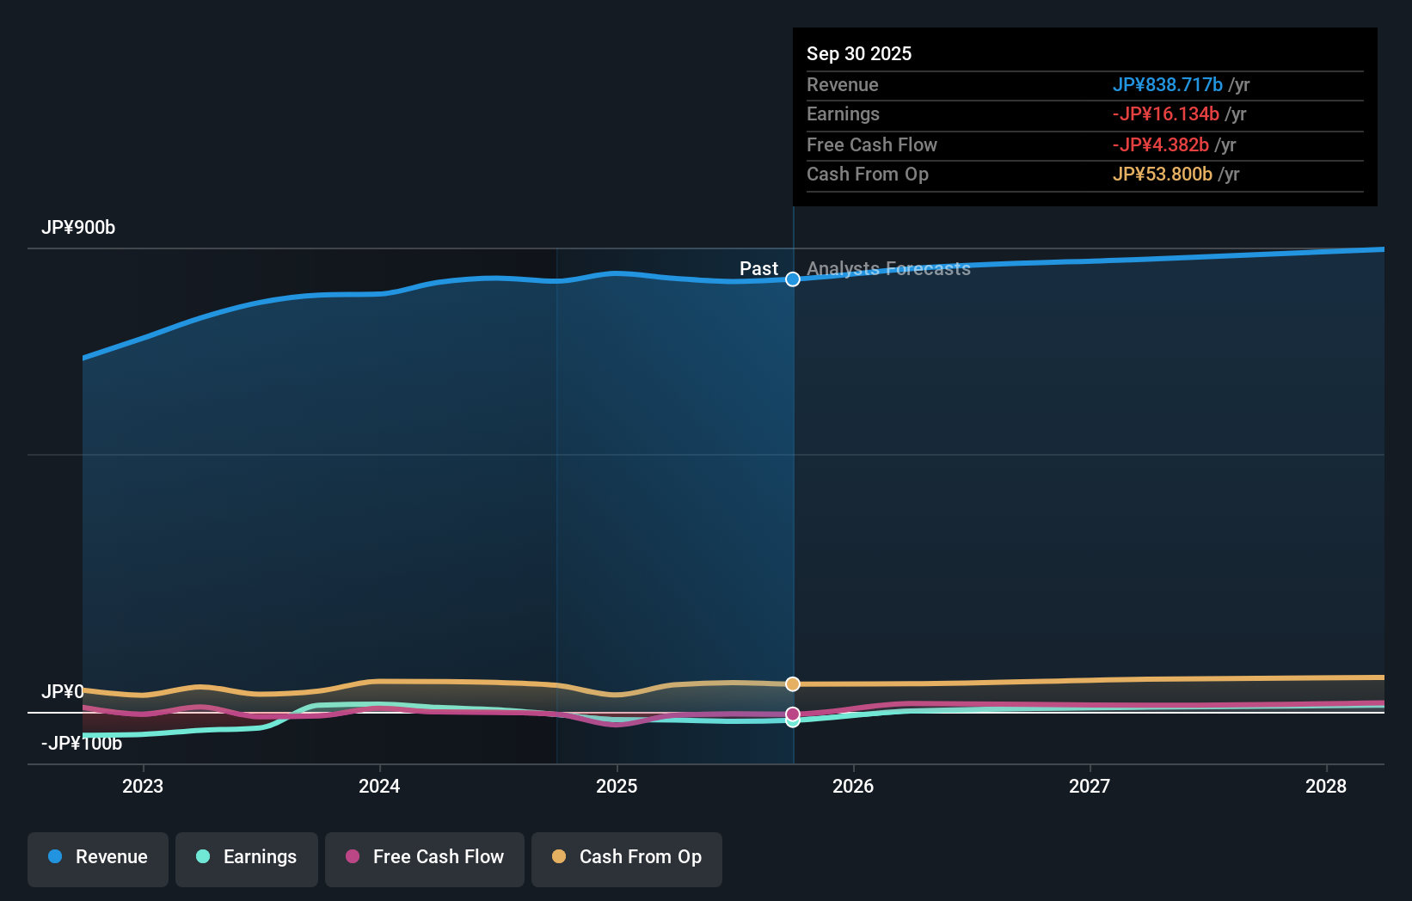Toggle the Revenue series visibility
The image size is (1412, 901).
click(97, 857)
